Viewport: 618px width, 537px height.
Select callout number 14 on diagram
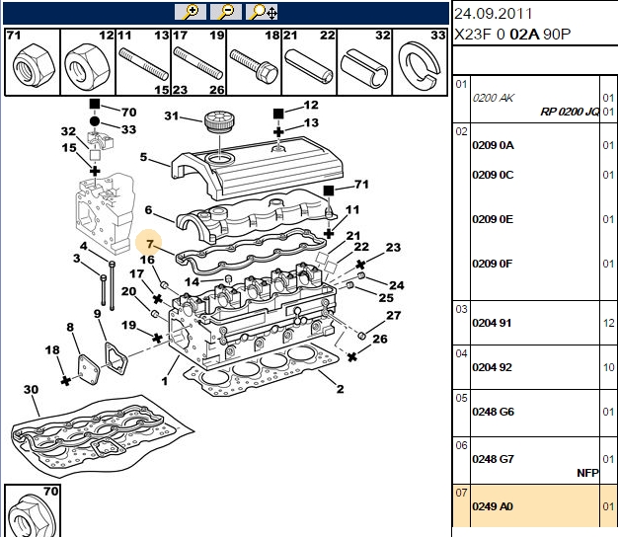pyautogui.click(x=192, y=281)
